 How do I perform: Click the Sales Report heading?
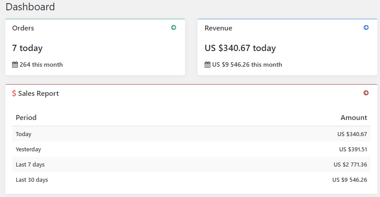coord(38,94)
